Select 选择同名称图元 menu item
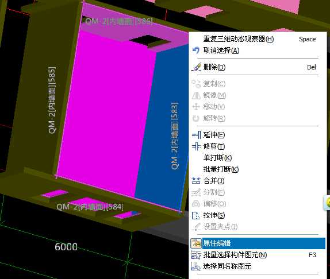The width and height of the screenshot is (330, 279). 258,266
